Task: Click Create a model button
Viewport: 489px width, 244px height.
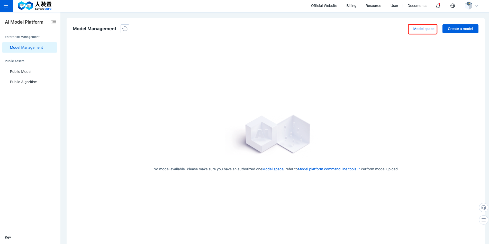Action: [x=460, y=29]
